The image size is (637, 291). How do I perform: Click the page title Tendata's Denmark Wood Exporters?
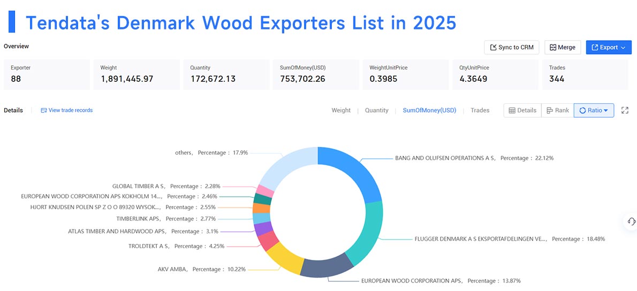[x=240, y=22]
